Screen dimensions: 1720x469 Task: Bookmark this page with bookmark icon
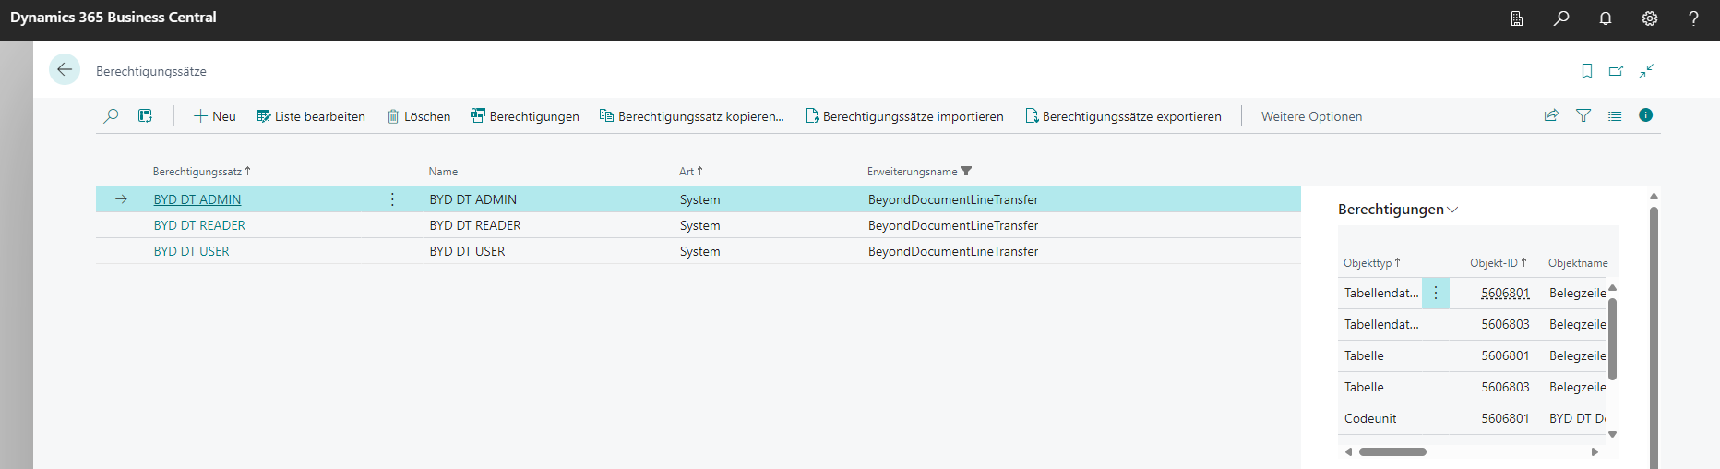1586,71
